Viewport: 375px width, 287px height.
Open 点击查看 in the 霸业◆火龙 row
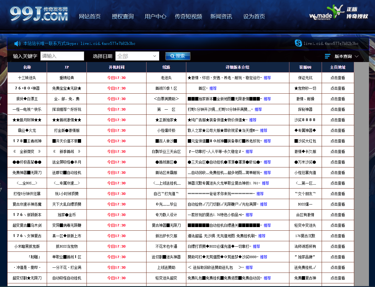click(338, 130)
